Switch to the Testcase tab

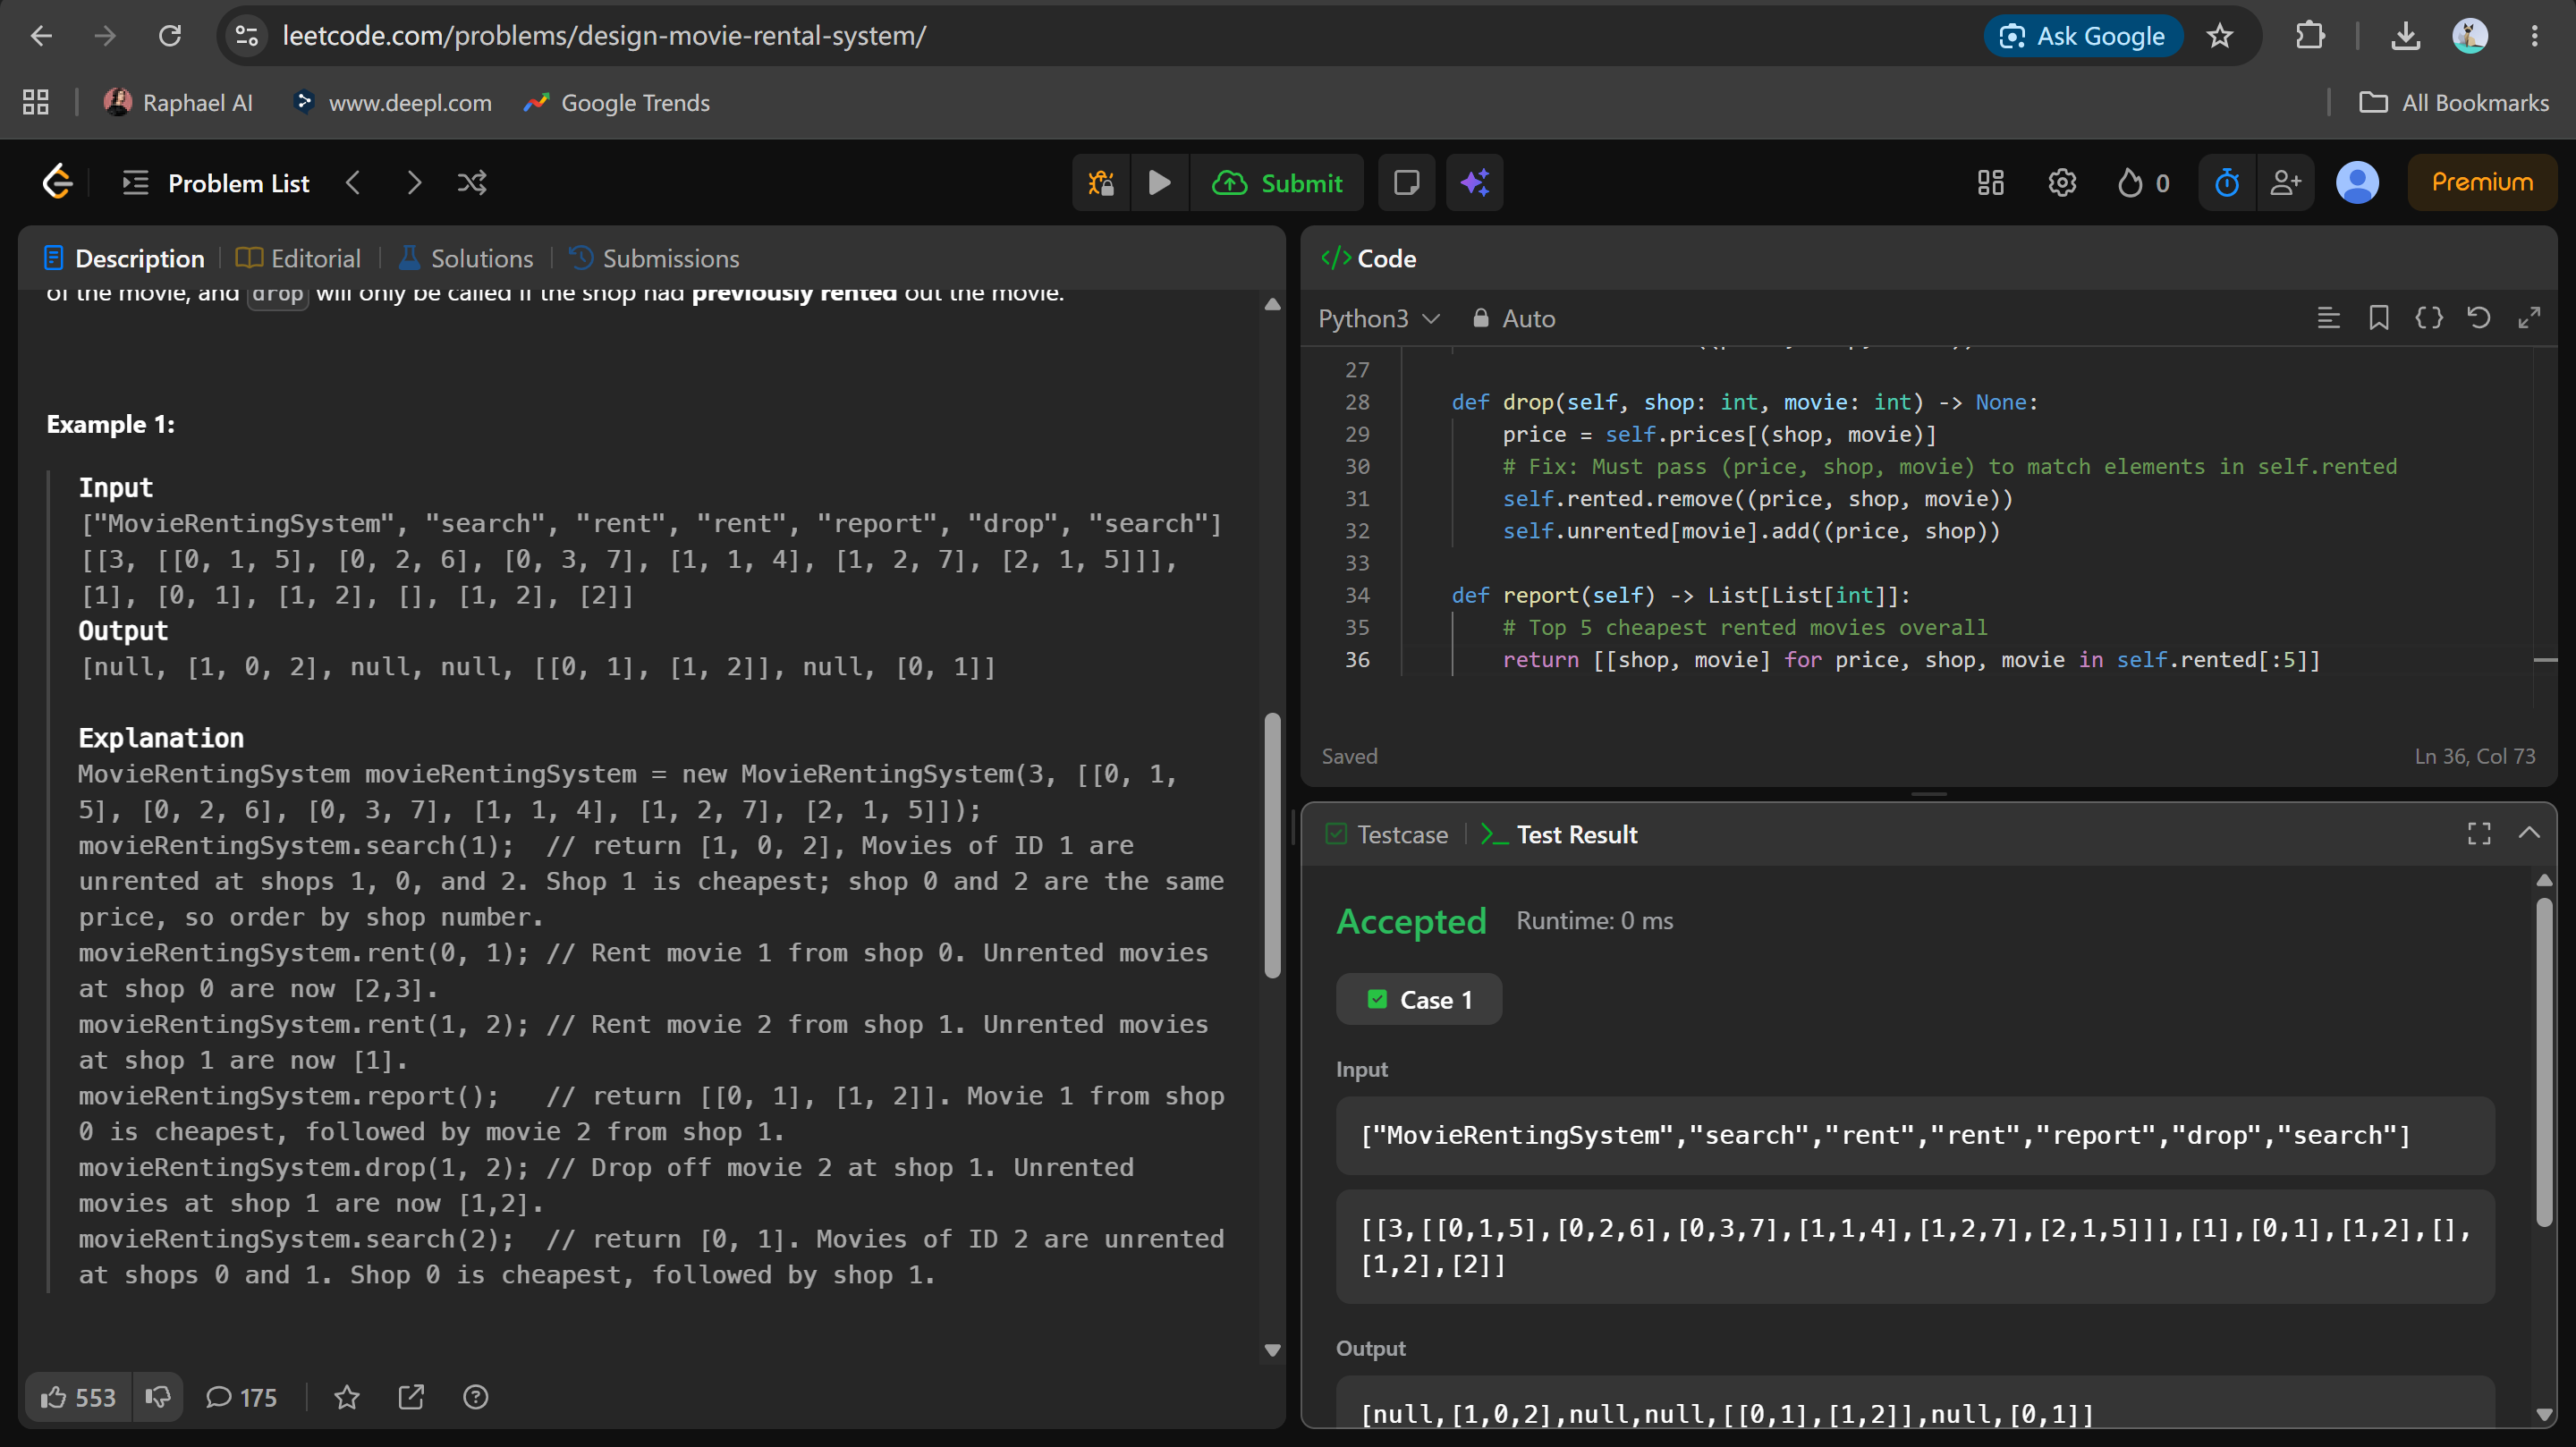[x=1386, y=835]
